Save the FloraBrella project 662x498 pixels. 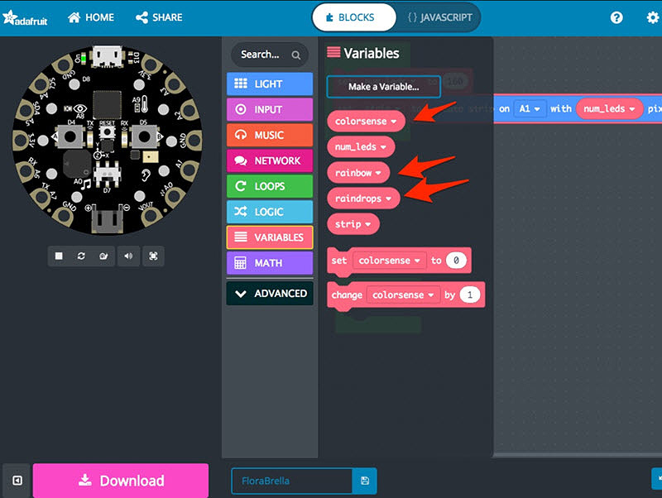pyautogui.click(x=362, y=480)
